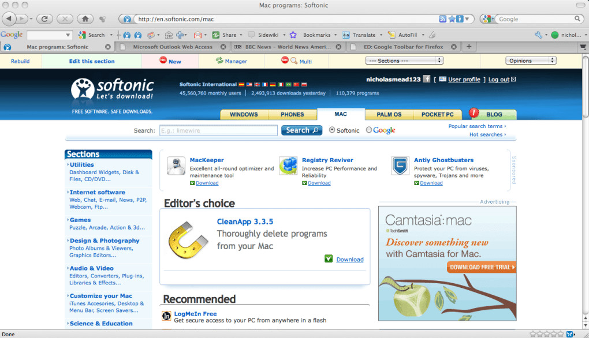Expand the Google Toolbar search box dropdown
589x338 pixels.
click(68, 35)
